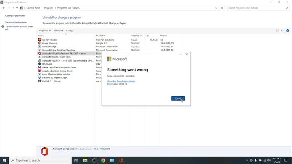Click the Uninstall toolbar button
292x164 pixels.
click(x=58, y=31)
